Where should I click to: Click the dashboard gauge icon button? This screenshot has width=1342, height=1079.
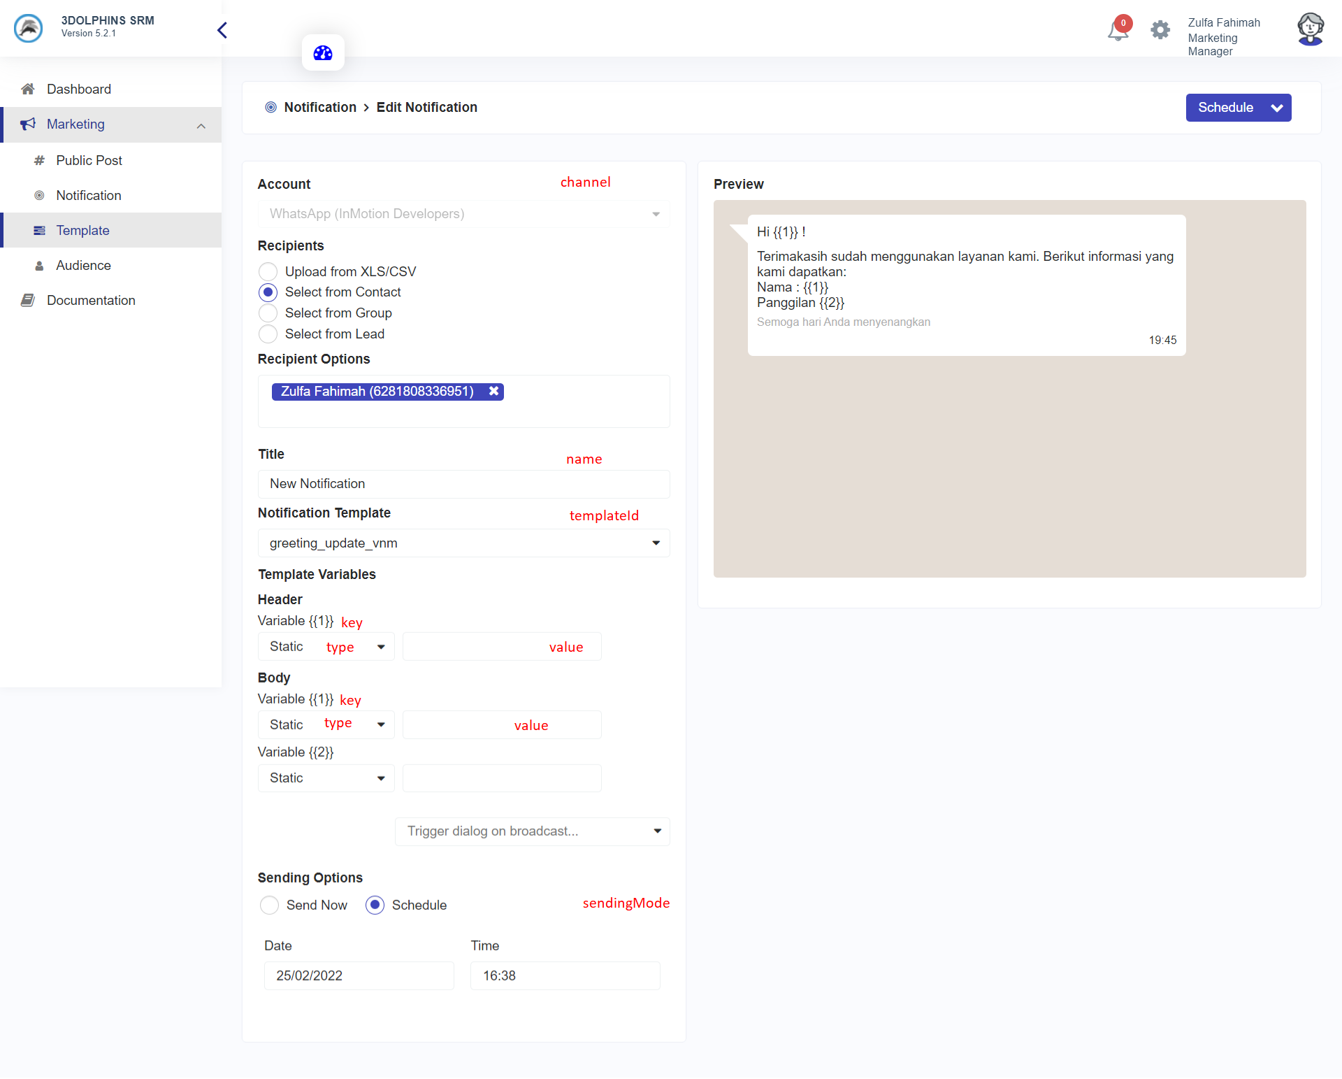coord(323,53)
